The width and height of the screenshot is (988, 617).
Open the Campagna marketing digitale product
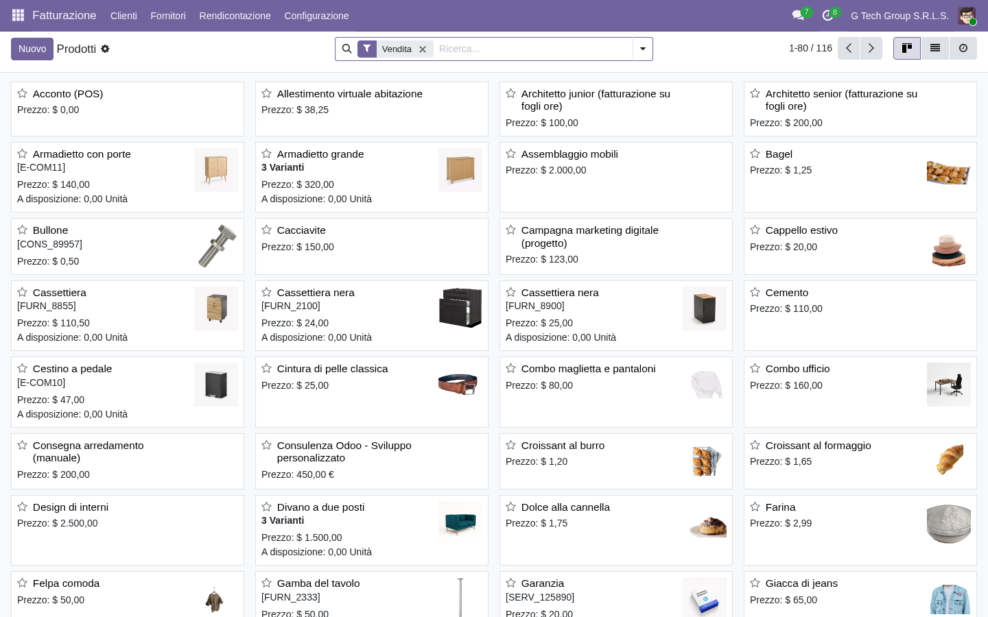click(616, 247)
